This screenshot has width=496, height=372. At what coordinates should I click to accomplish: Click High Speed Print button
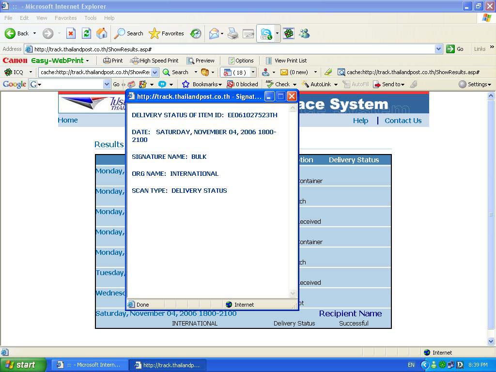(155, 61)
